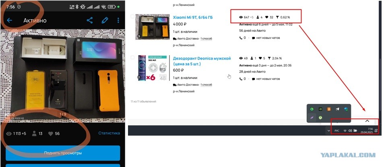Open the speaker volume icon in taskbar

[x=350, y=131]
